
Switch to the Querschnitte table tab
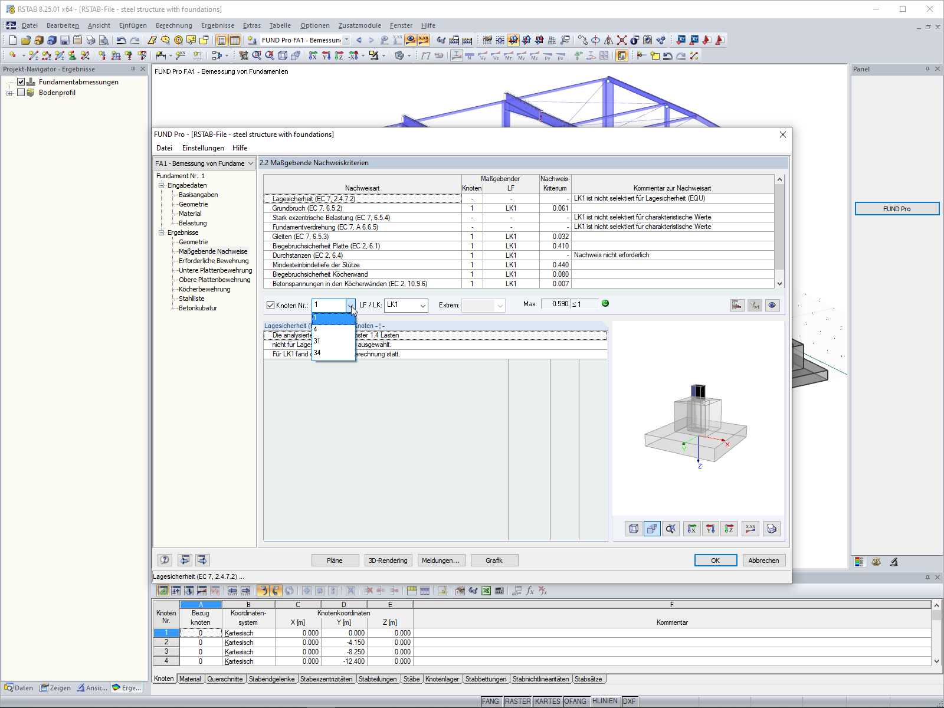[x=225, y=679]
